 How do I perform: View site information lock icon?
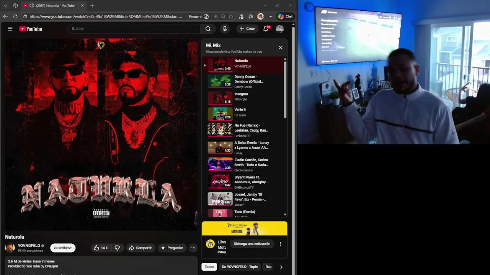(x=25, y=16)
